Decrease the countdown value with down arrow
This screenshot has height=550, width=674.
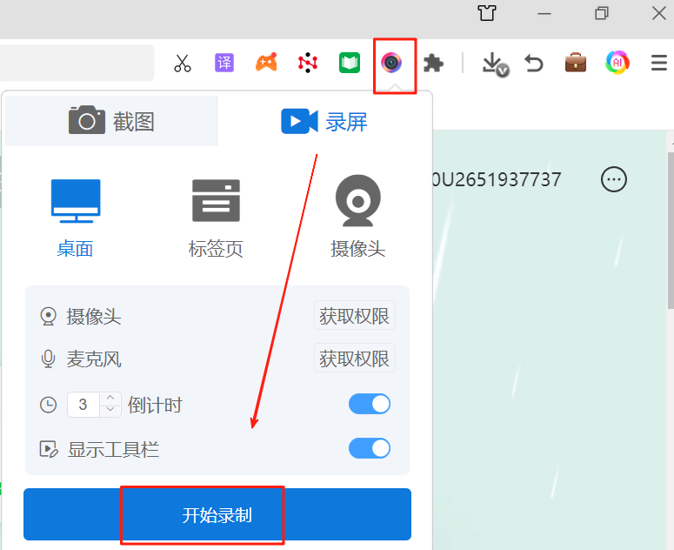point(110,410)
